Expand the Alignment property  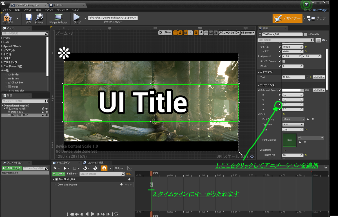pyautogui.click(x=259, y=56)
